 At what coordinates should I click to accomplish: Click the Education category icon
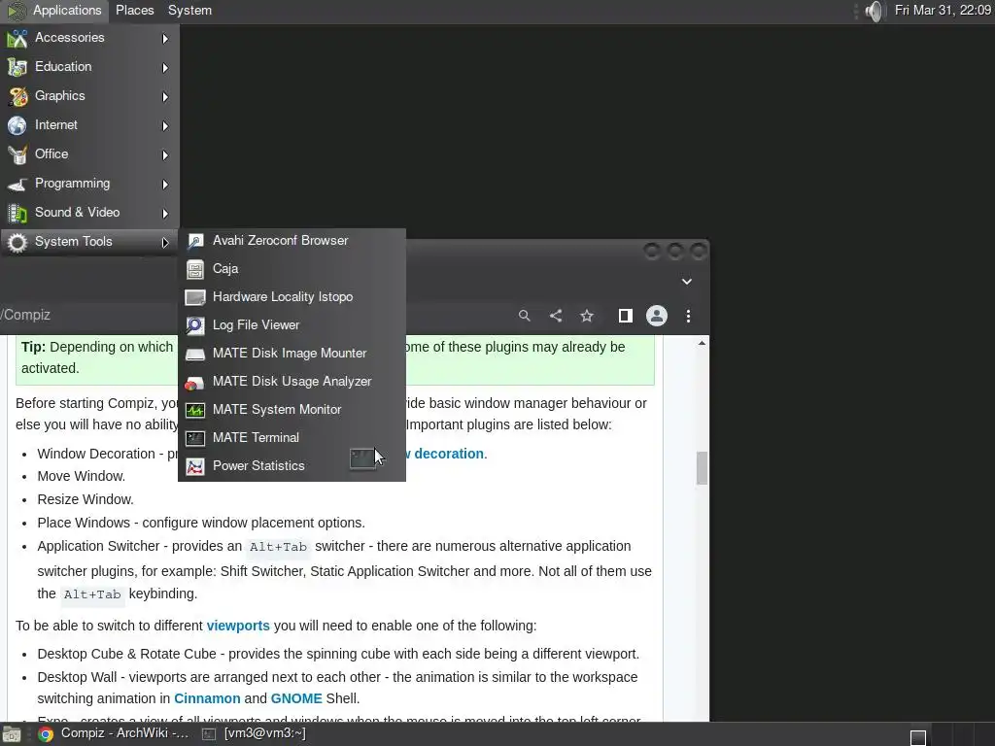click(17, 67)
